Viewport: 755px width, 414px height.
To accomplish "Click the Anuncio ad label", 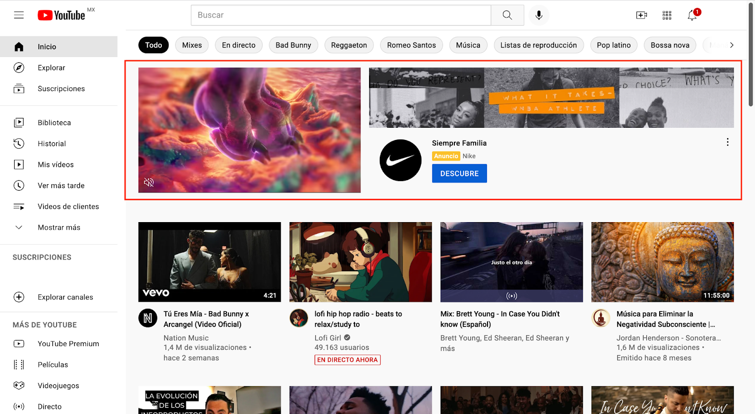I will point(446,156).
